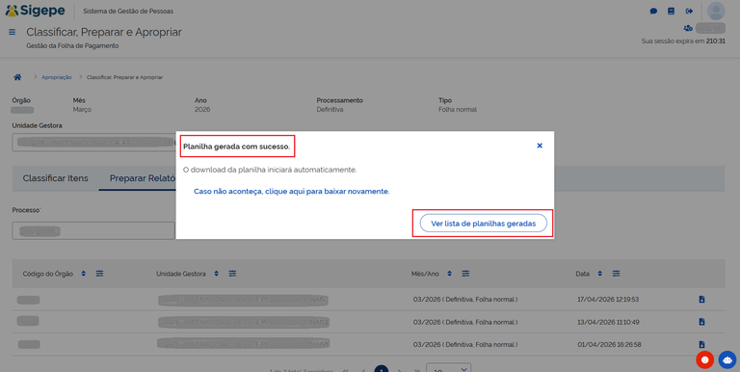Screen dimensions: 740x372
Task: Download spreadsheet dated 01/04/2026 16:26:58
Action: (701, 345)
